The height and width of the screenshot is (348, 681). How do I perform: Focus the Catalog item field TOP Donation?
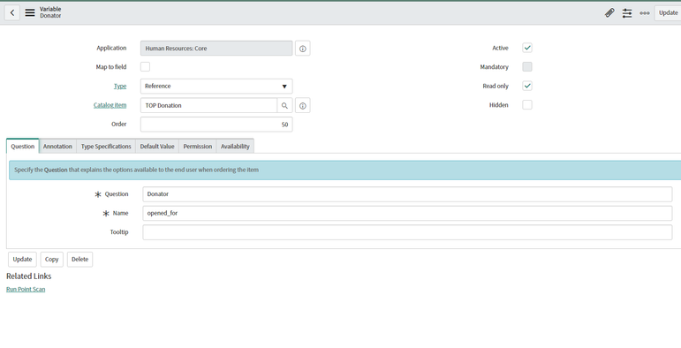point(208,105)
